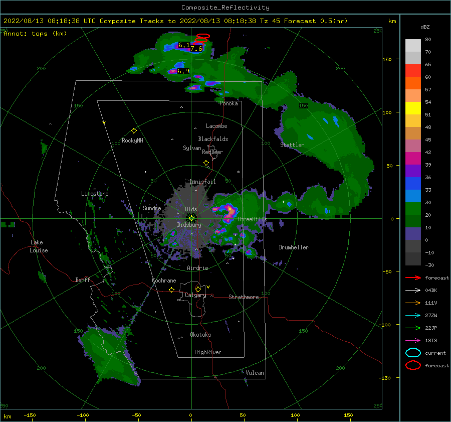Click the 6.9 storm top label
Viewport: 451px width, 422px height.
(183, 71)
